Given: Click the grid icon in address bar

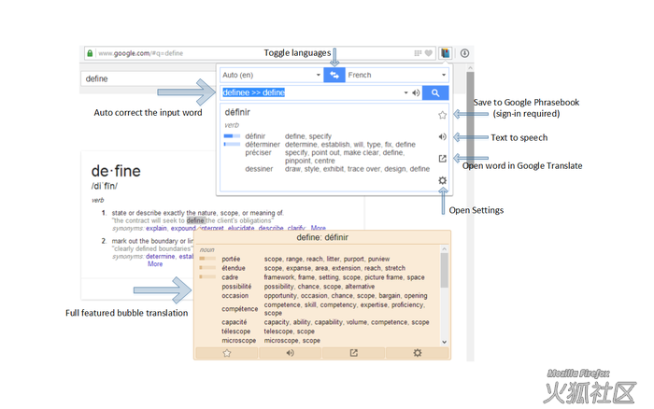Looking at the screenshot, I should point(418,53).
